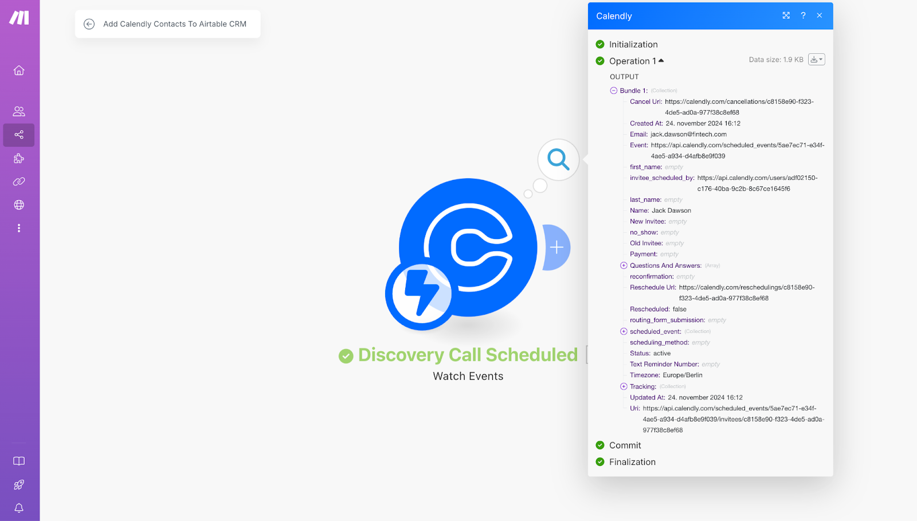Open More three-dots sidebar menu
917x521 pixels.
coord(19,228)
